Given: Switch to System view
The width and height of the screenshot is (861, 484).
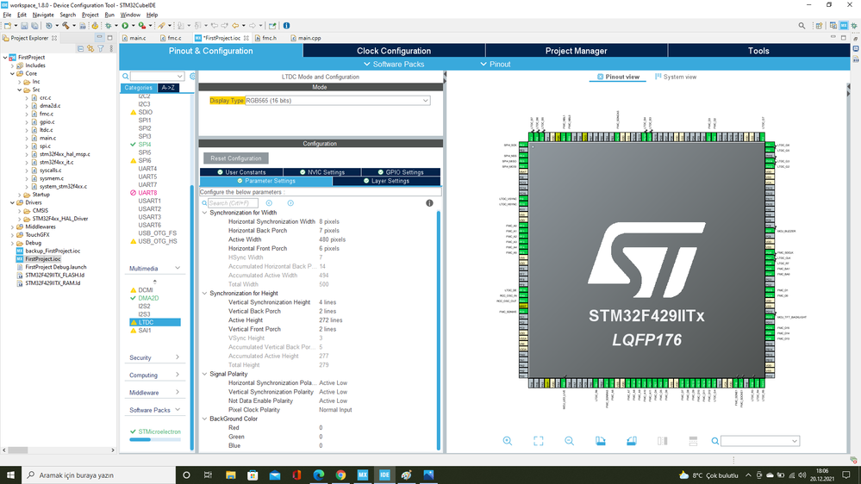Looking at the screenshot, I should click(676, 77).
